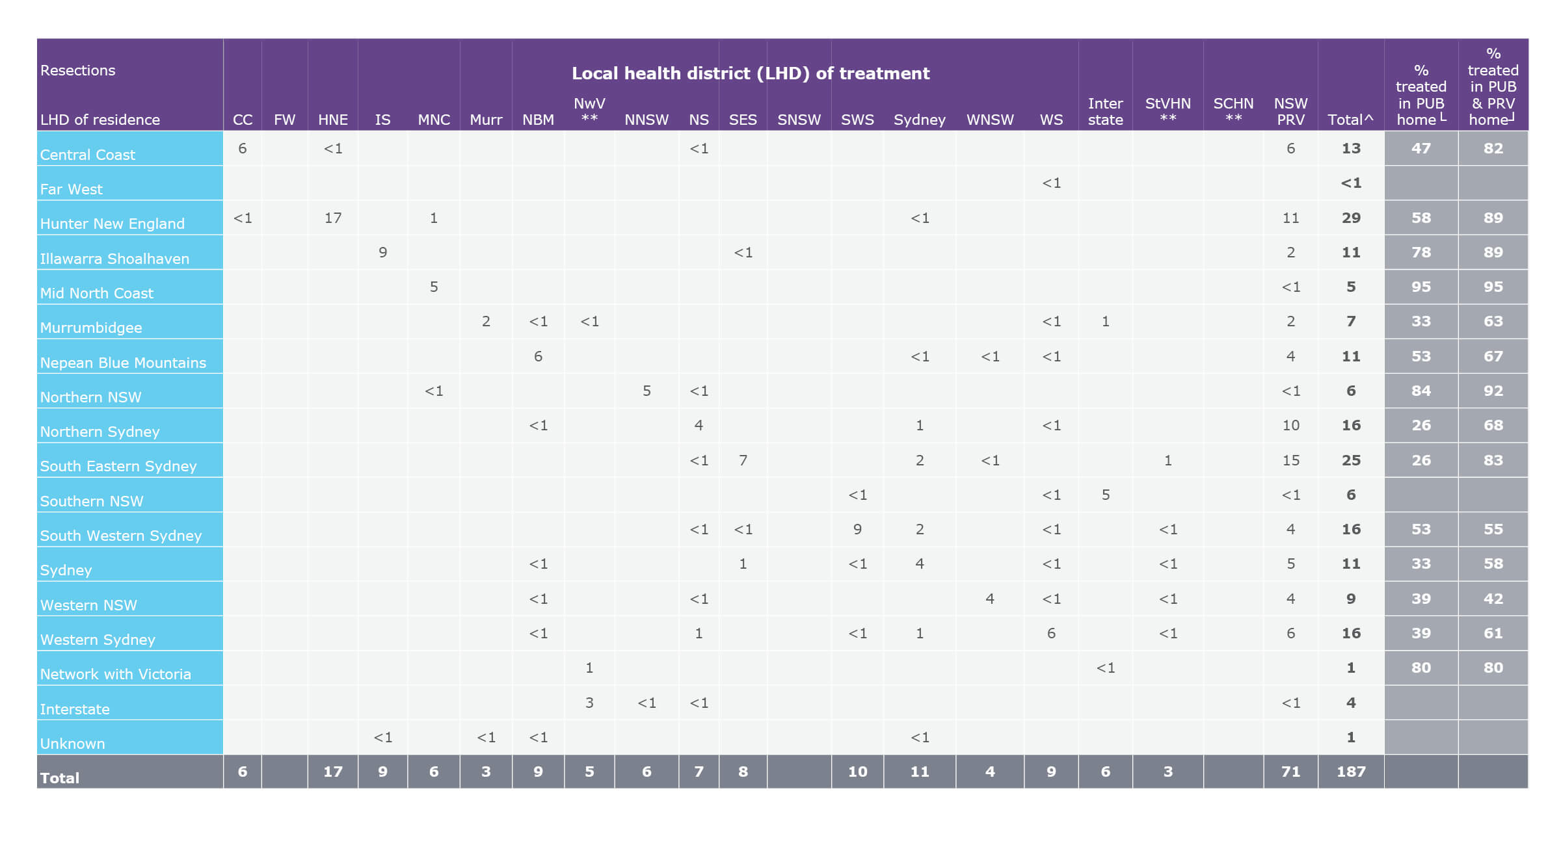1561x845 pixels.
Task: Select the Hunter New England row header
Action: tap(112, 224)
